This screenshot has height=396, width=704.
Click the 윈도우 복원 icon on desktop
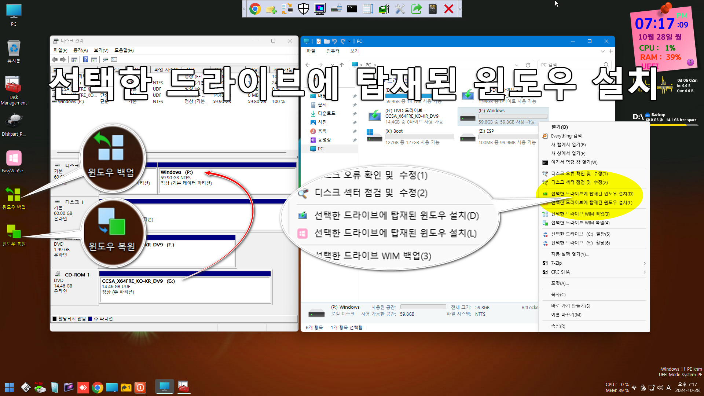pos(13,232)
